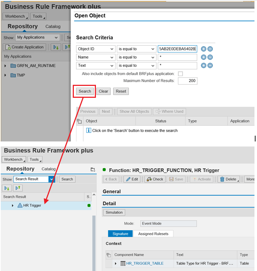Add a criterion after the Name row
Screen dimensions: 257x271
pos(203,57)
